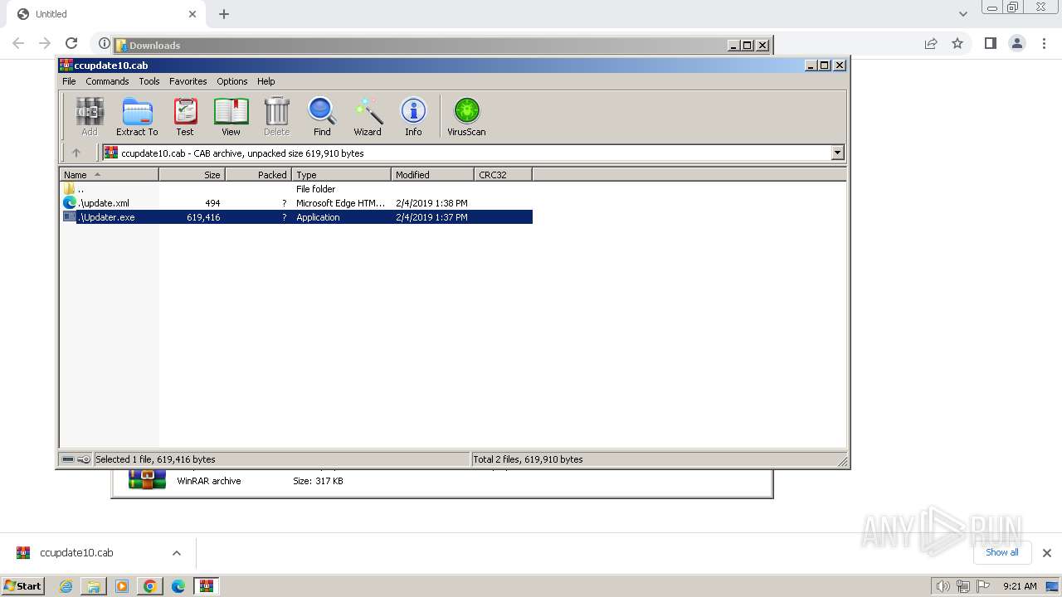Close the Untitled browser tab

click(192, 14)
